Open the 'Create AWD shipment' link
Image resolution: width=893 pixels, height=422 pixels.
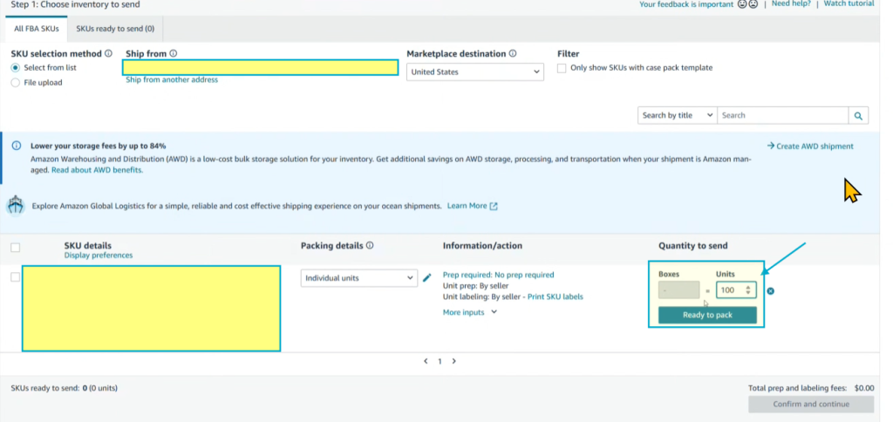(810, 146)
